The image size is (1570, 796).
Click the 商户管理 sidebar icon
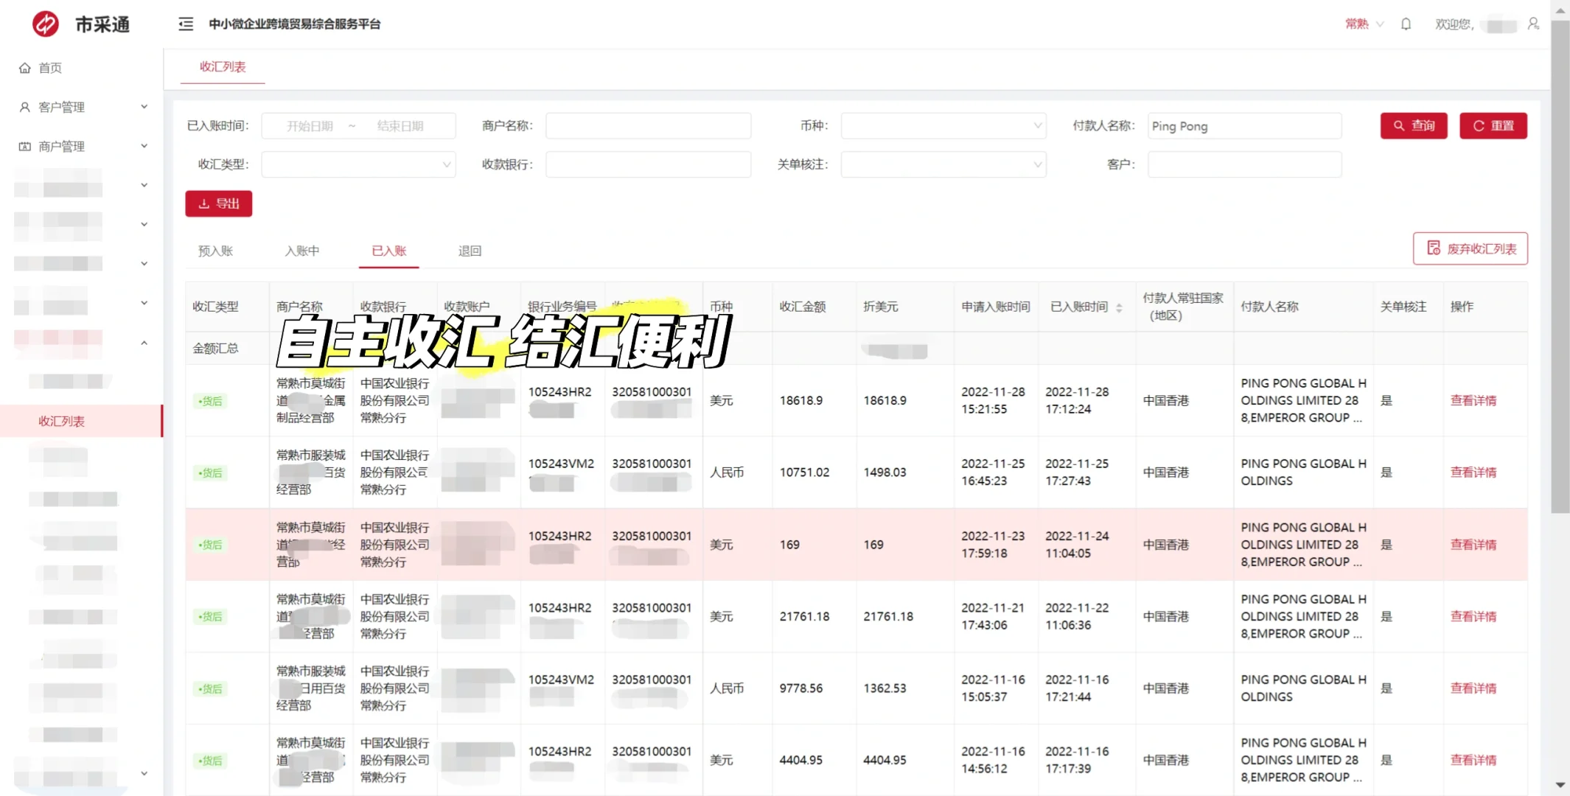point(24,146)
